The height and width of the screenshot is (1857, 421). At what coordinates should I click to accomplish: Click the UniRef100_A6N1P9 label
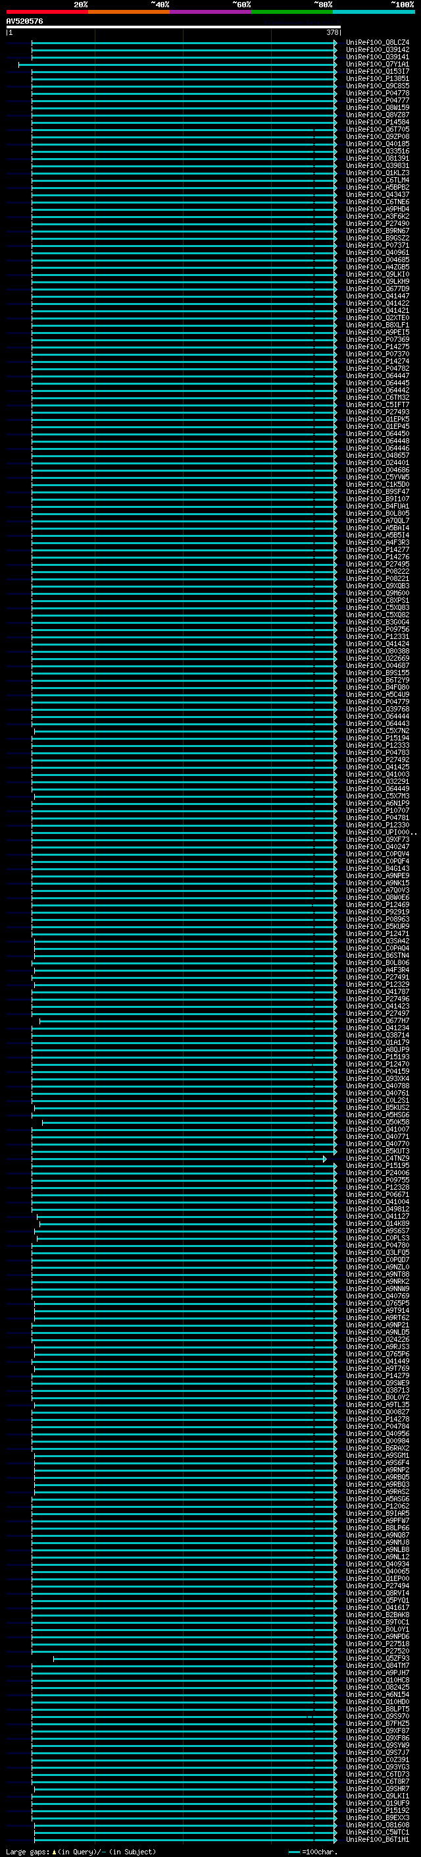tap(378, 803)
